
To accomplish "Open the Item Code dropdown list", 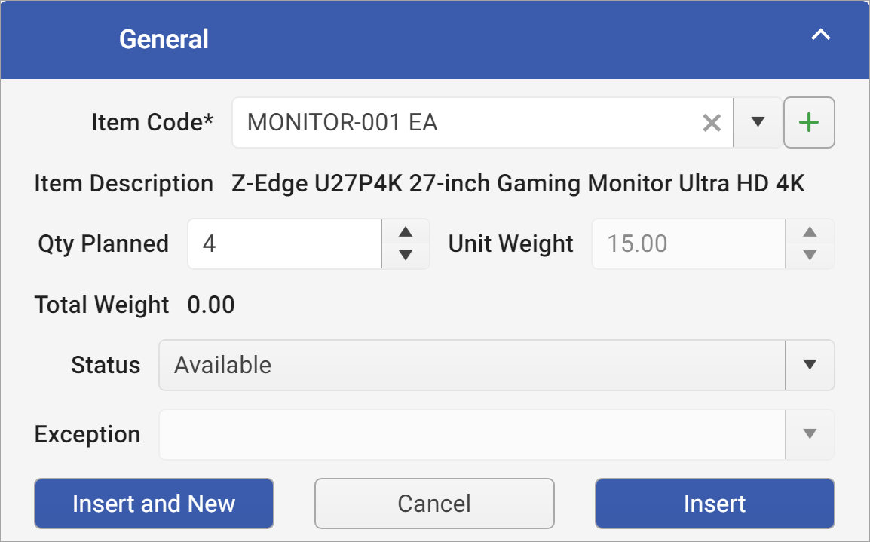I will click(x=757, y=122).
